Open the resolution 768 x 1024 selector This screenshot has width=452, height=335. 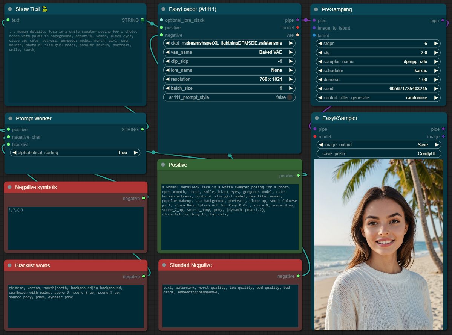[x=229, y=79]
